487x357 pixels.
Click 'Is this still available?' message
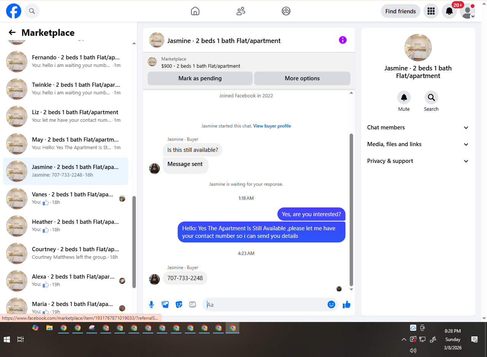coord(193,150)
